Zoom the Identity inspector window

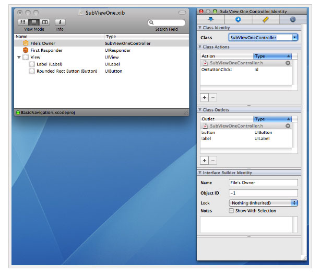[x=215, y=12]
